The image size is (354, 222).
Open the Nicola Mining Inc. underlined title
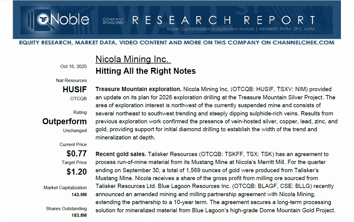(x=133, y=59)
